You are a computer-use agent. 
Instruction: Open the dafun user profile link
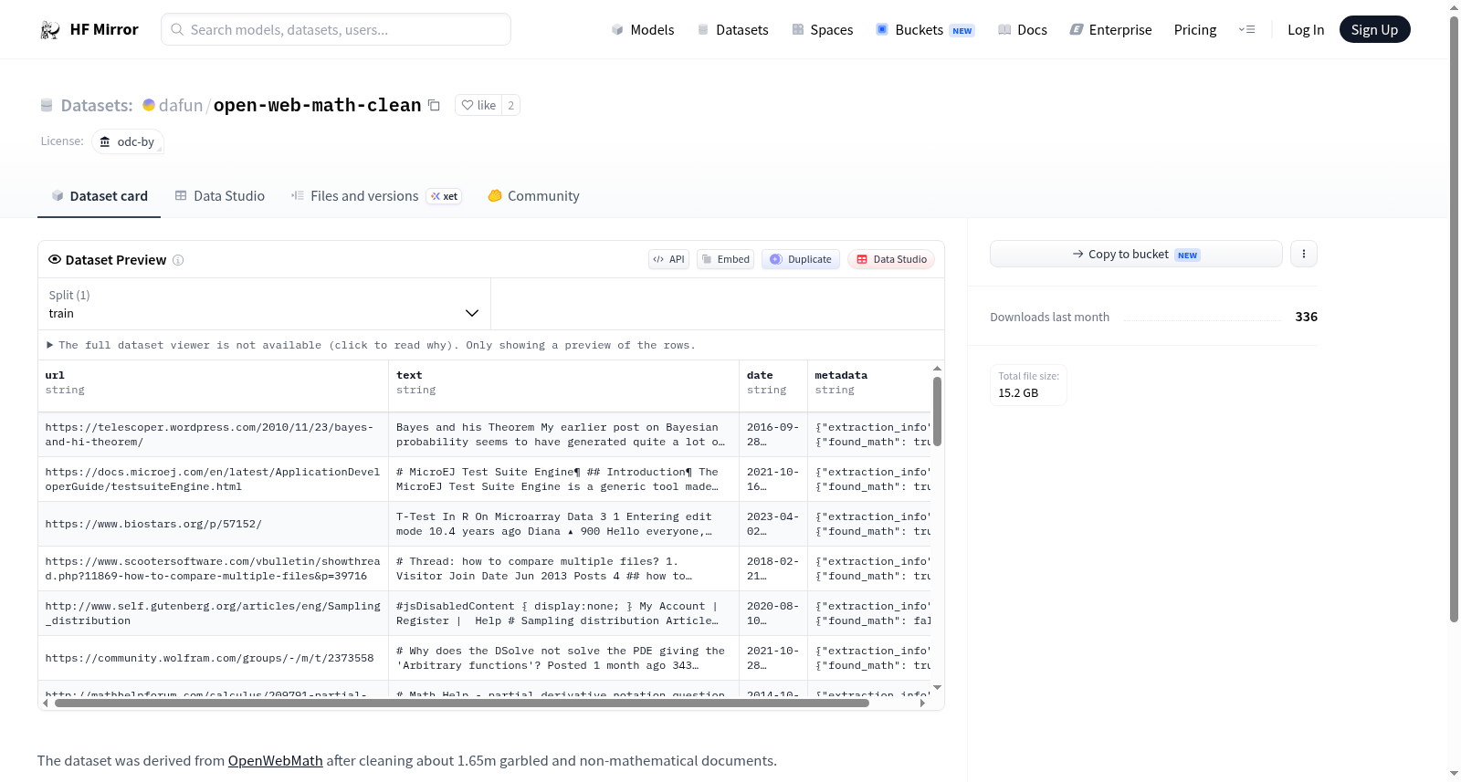coord(181,106)
